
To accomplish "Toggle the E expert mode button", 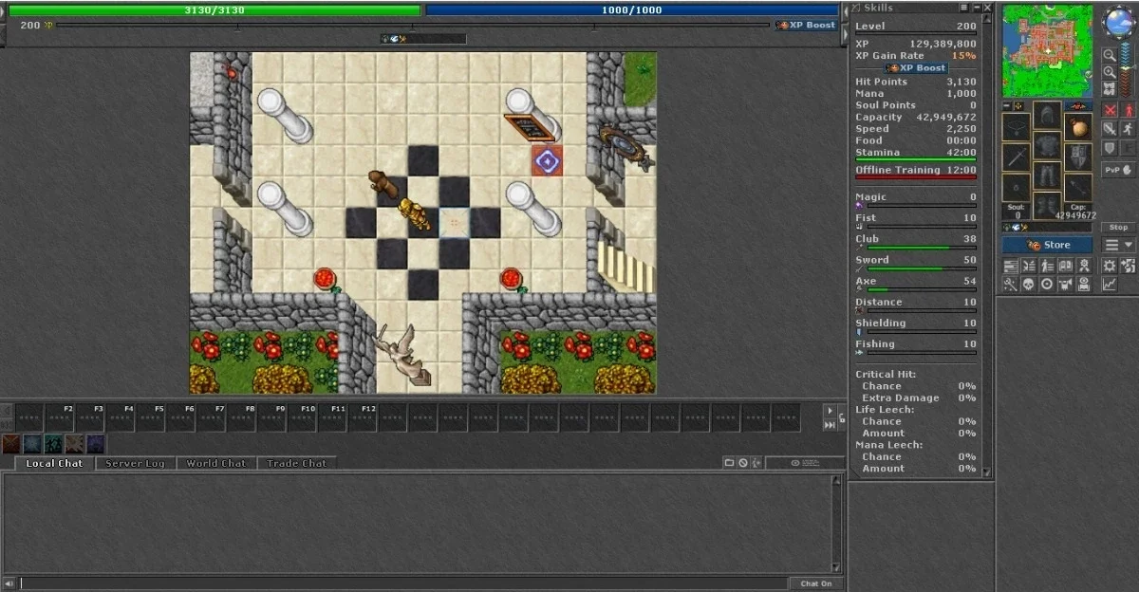I will point(1128,149).
